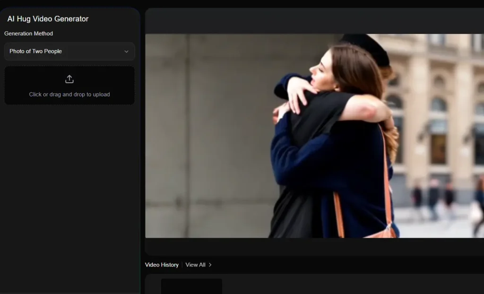
Task: Open the View All page for Video History
Action: pos(195,265)
